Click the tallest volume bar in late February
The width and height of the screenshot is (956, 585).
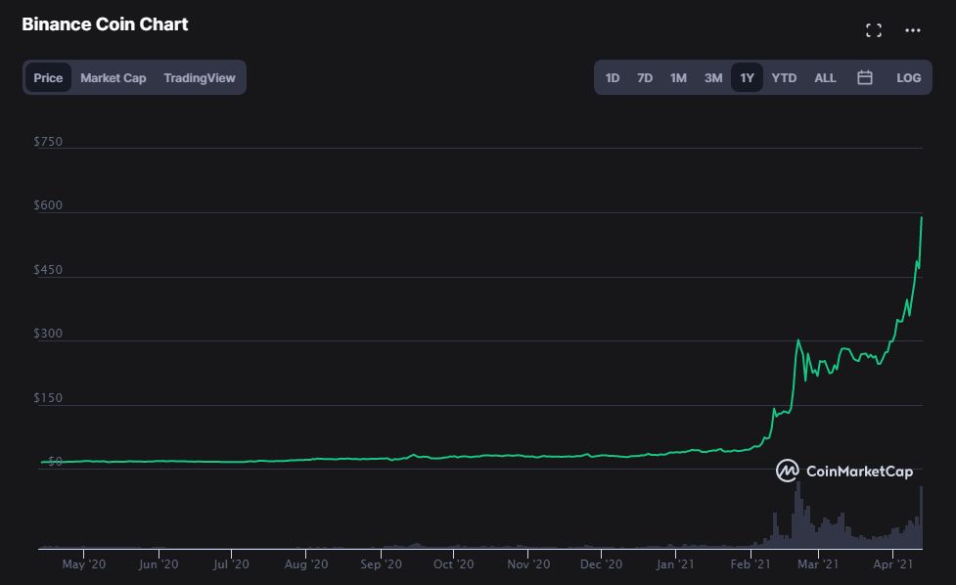(797, 515)
